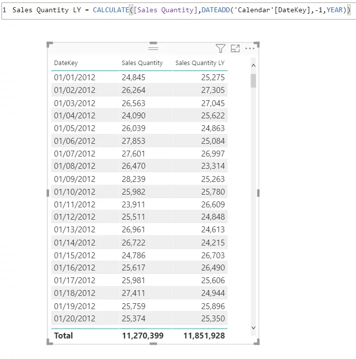Click Sales Quantity value 26,039

133,128
